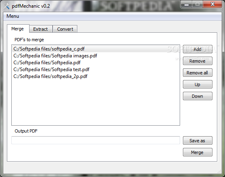
Task: Minimize the pdfMechanic window
Action: click(187, 4)
